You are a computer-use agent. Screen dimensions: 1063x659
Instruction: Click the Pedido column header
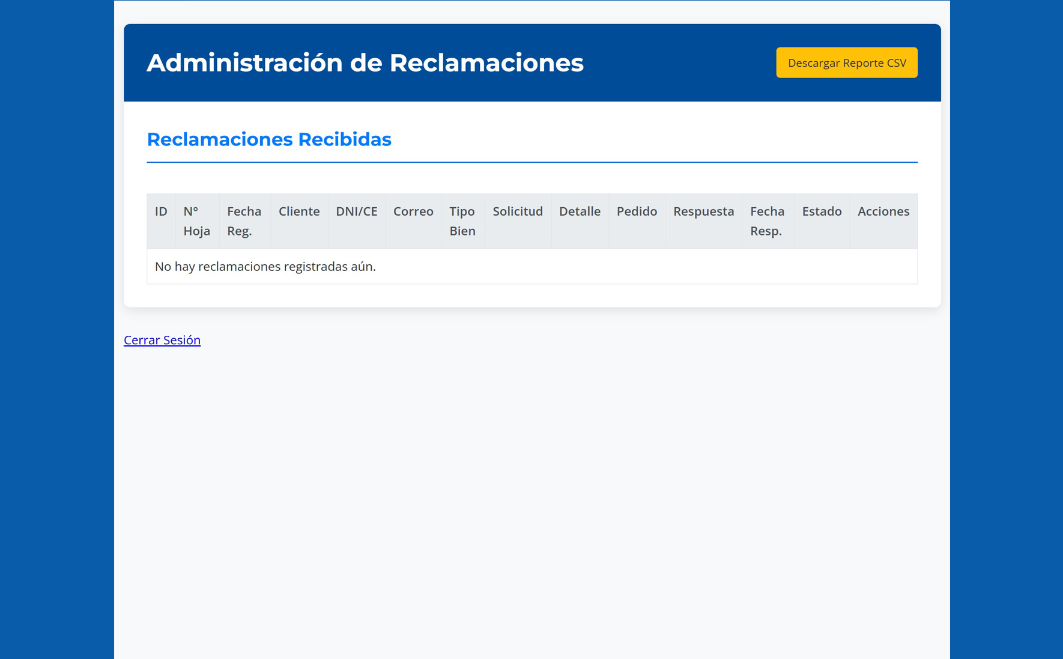[637, 211]
